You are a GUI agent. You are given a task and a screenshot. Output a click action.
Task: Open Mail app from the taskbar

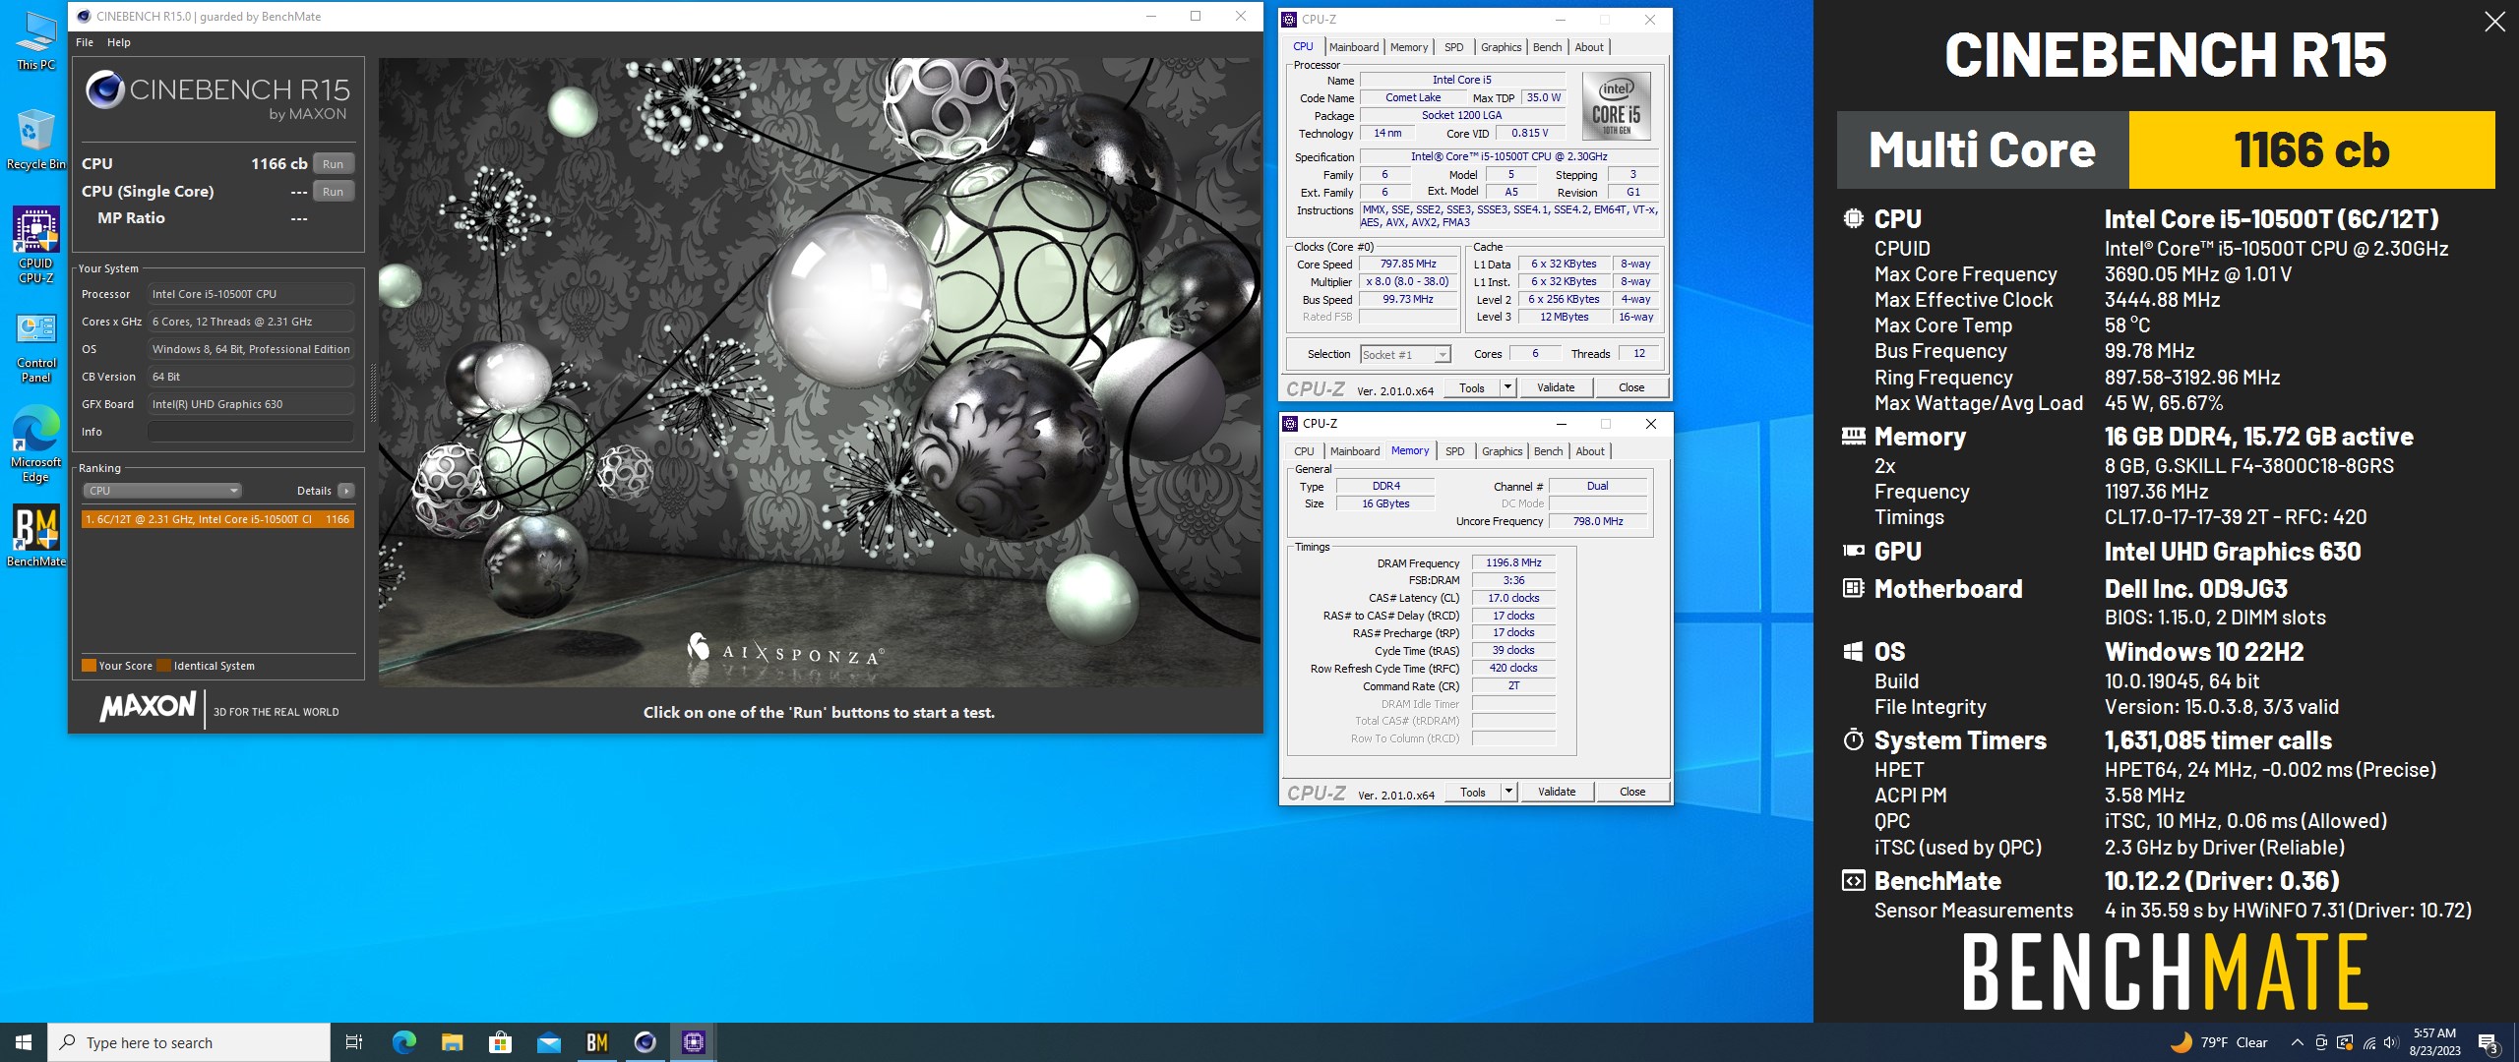[x=548, y=1042]
